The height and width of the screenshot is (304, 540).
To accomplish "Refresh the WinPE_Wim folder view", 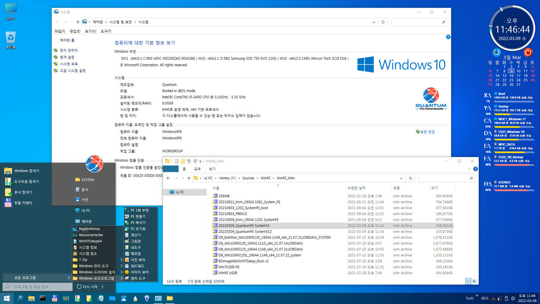I will [411, 178].
